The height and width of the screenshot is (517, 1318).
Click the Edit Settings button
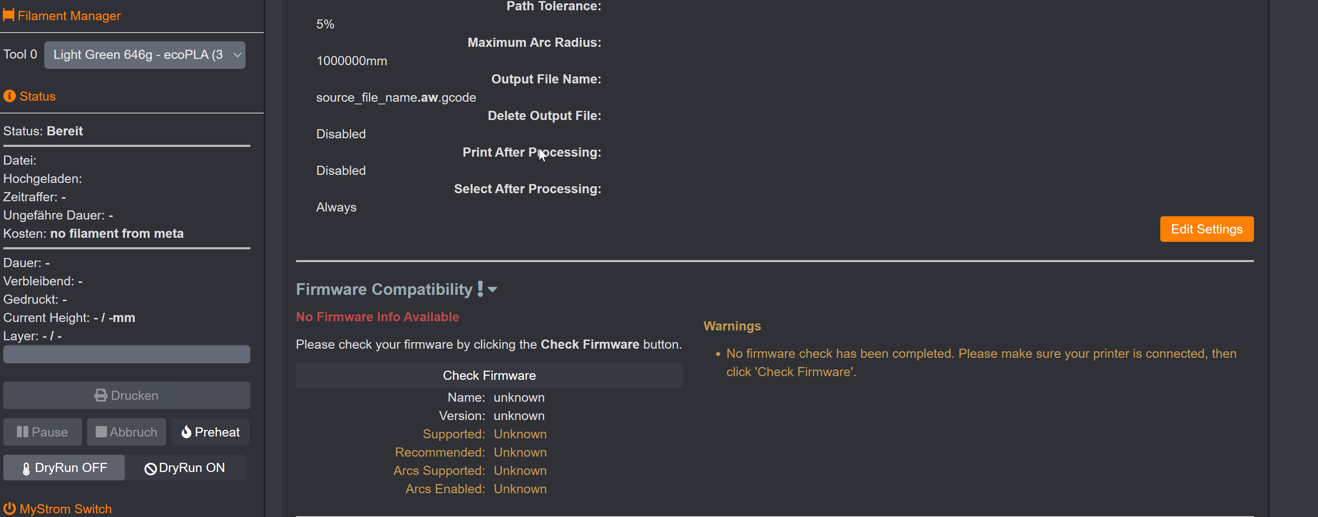(1206, 229)
